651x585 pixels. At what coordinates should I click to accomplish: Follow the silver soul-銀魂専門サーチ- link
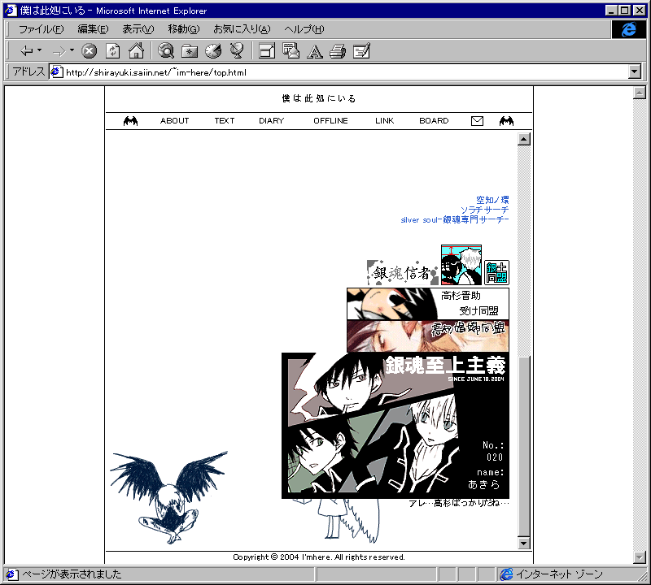click(455, 219)
